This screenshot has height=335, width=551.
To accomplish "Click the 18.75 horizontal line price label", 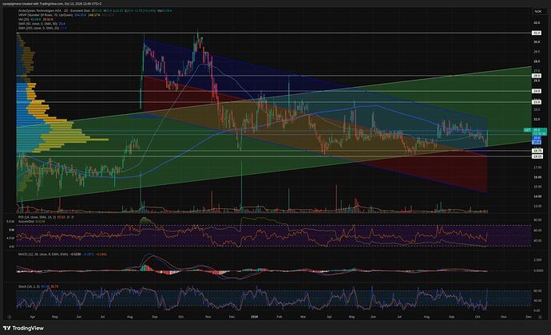I will point(537,151).
